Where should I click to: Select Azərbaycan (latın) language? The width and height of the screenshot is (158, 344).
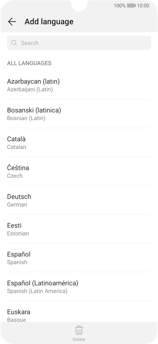point(79,85)
